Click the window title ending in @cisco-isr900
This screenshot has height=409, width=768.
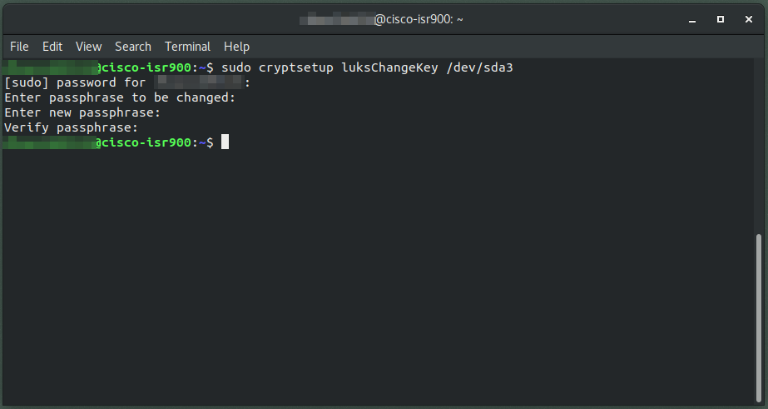tap(381, 20)
